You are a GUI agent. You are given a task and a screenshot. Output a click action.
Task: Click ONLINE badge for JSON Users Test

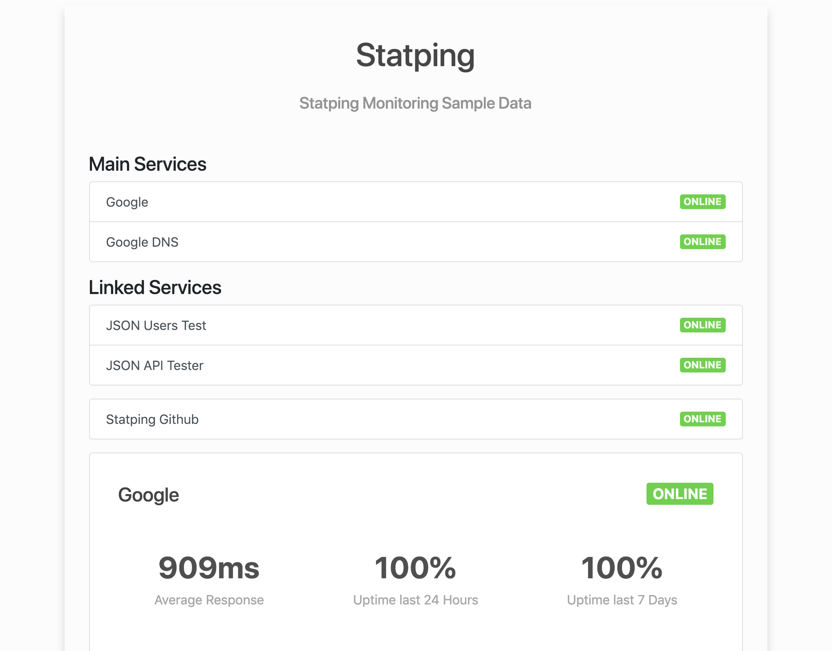pos(702,325)
